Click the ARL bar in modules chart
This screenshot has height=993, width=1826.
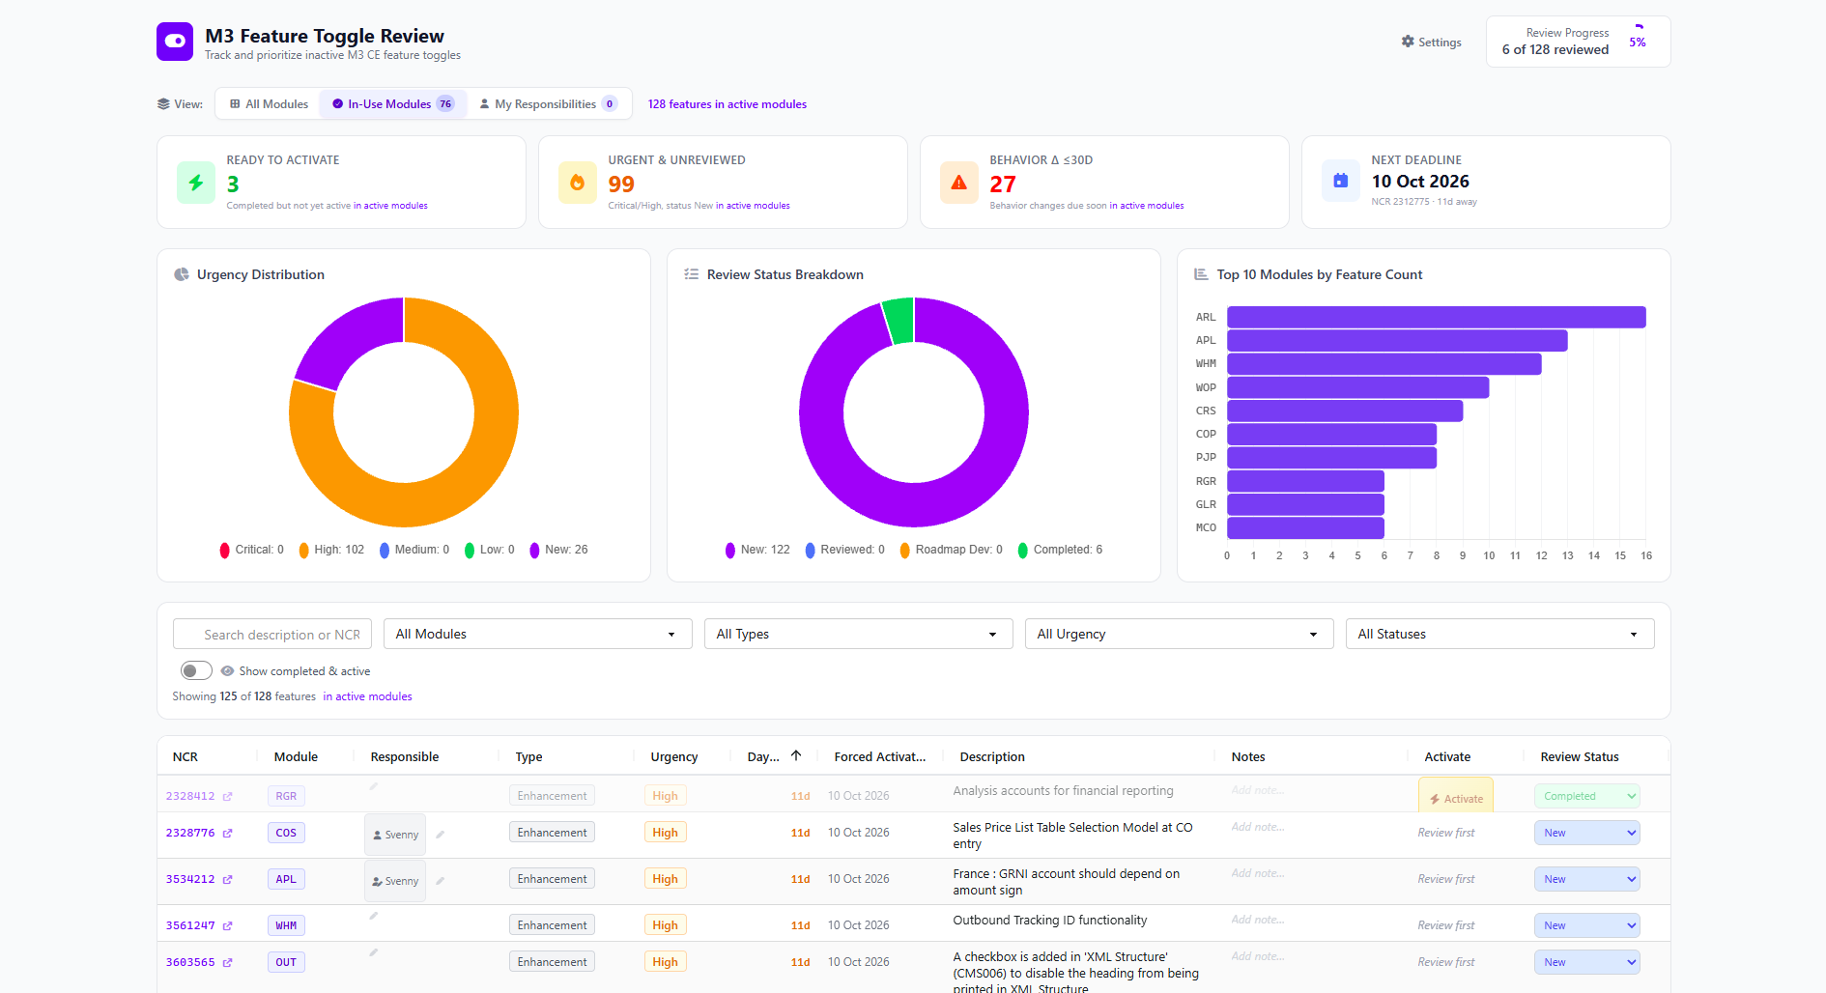[x=1436, y=317]
